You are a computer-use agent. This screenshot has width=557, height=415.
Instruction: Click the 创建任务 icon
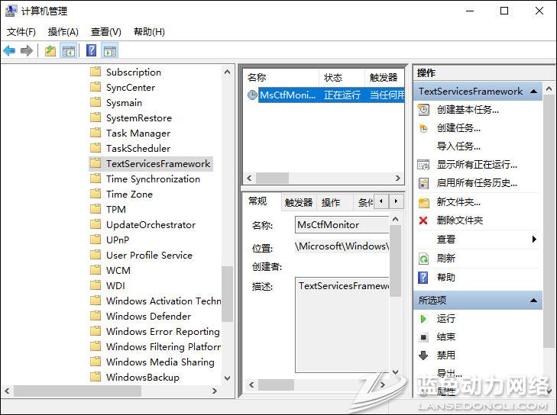click(423, 128)
